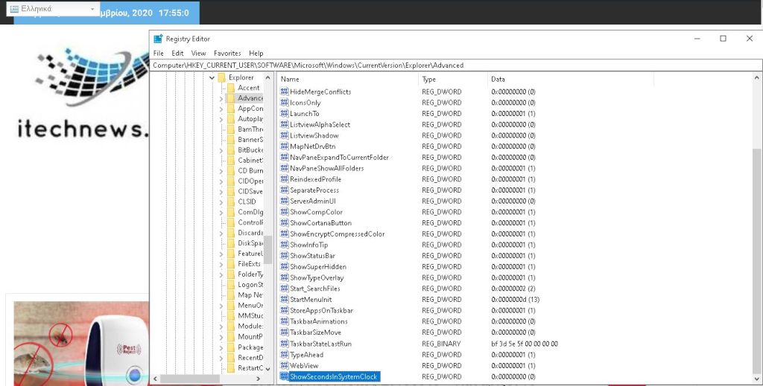The image size is (763, 386).
Task: Open the Ελληνικά language dropdown
Action: pos(53,9)
